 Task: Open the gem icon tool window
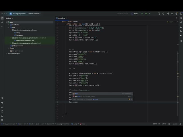click(x=2, y=103)
